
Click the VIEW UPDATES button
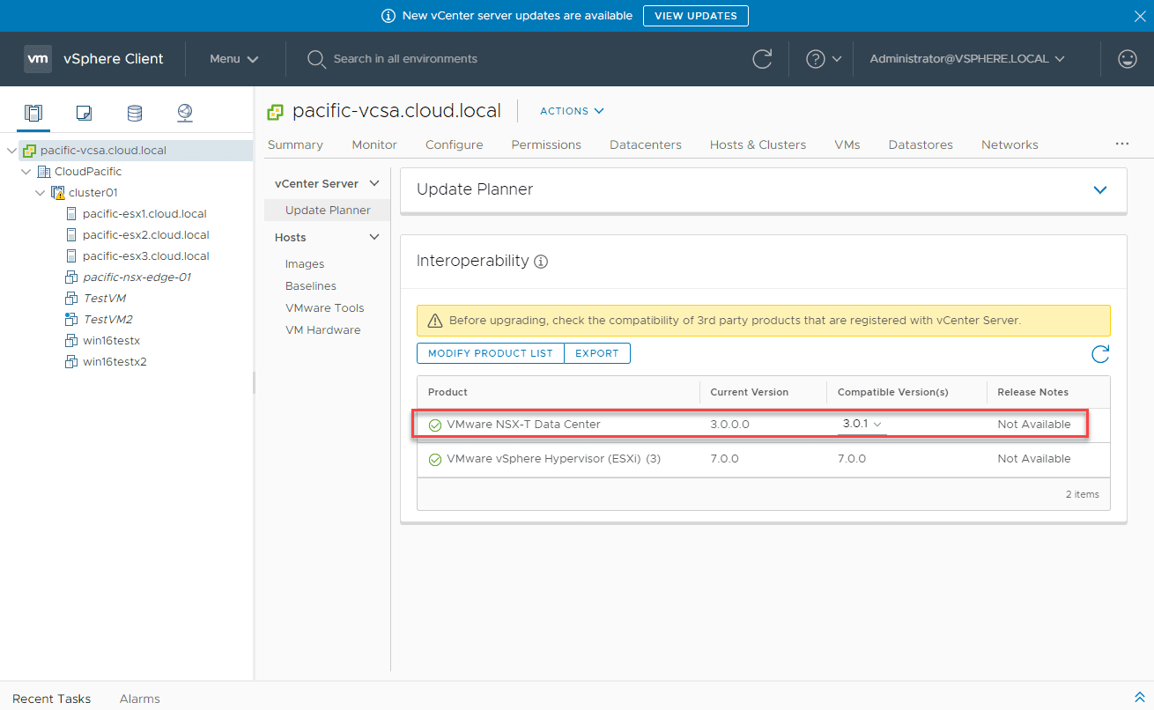point(695,15)
